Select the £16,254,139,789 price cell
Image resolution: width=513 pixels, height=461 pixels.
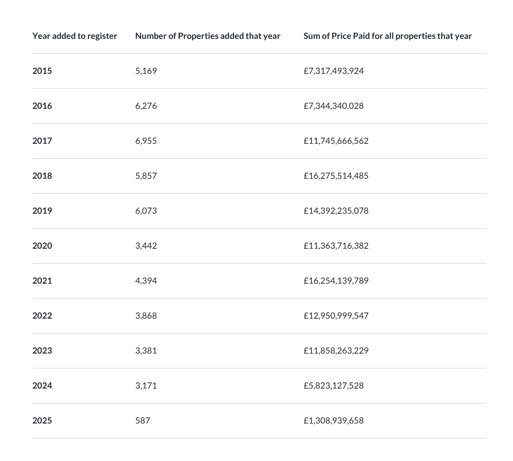pos(336,281)
